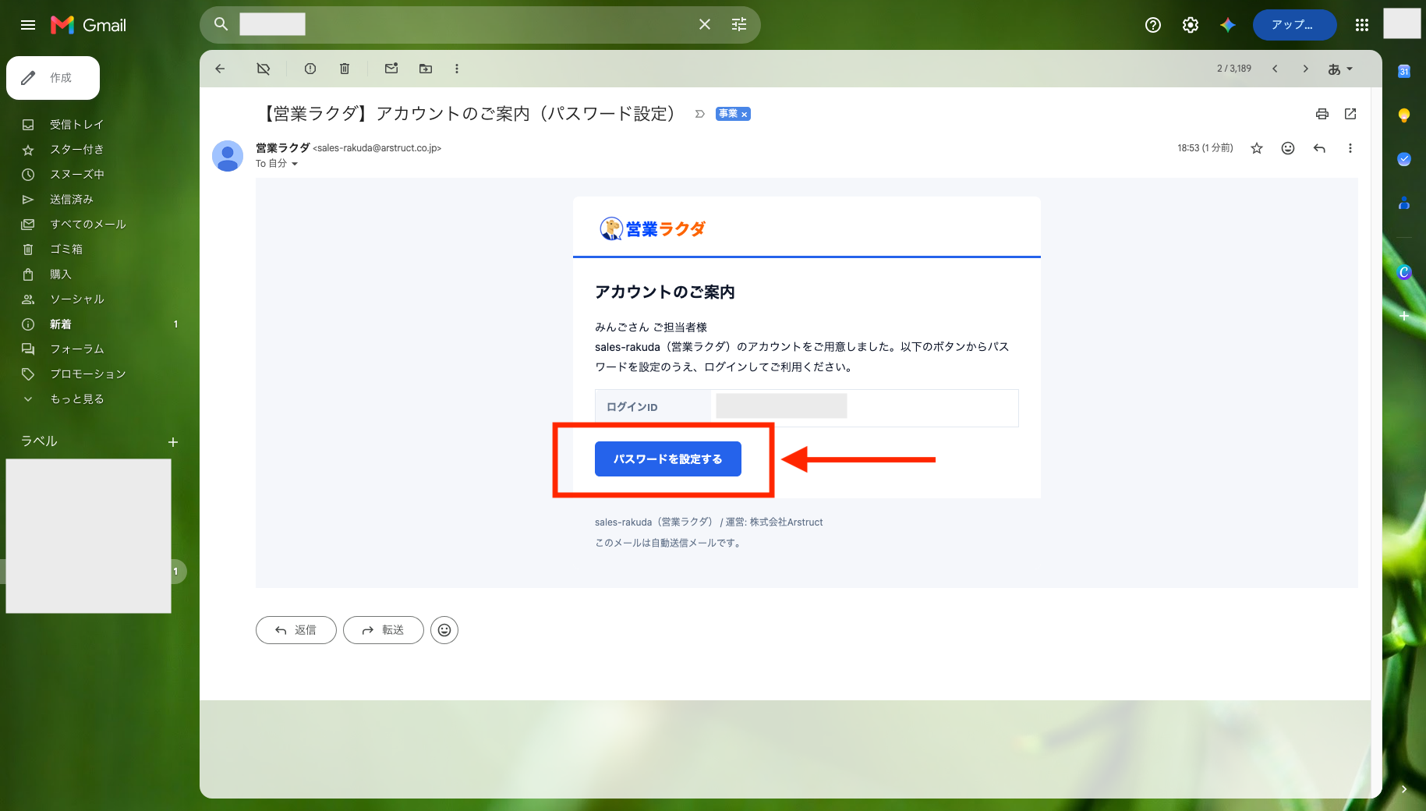
Task: Click the search magnifier icon
Action: click(x=221, y=24)
